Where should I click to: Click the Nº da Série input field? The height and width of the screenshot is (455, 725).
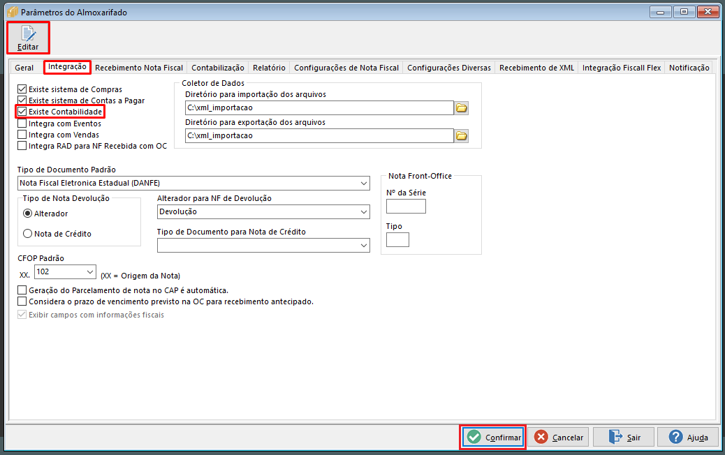pyautogui.click(x=406, y=207)
